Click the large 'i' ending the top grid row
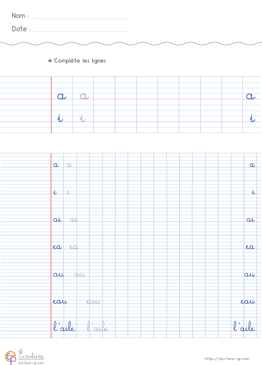 252,118
